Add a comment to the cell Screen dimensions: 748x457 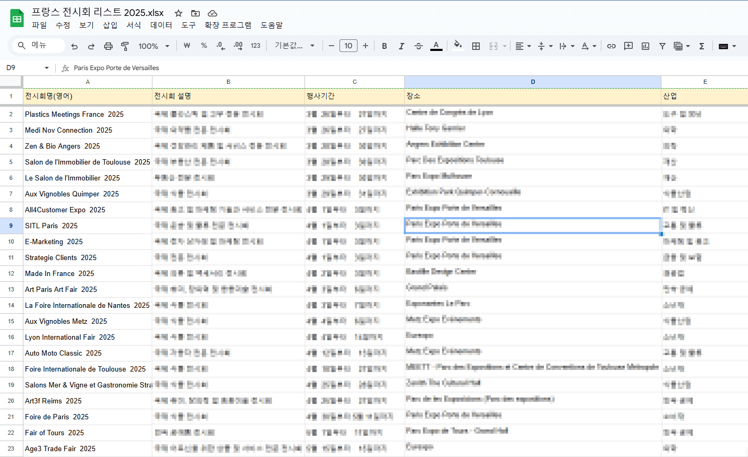click(628, 46)
